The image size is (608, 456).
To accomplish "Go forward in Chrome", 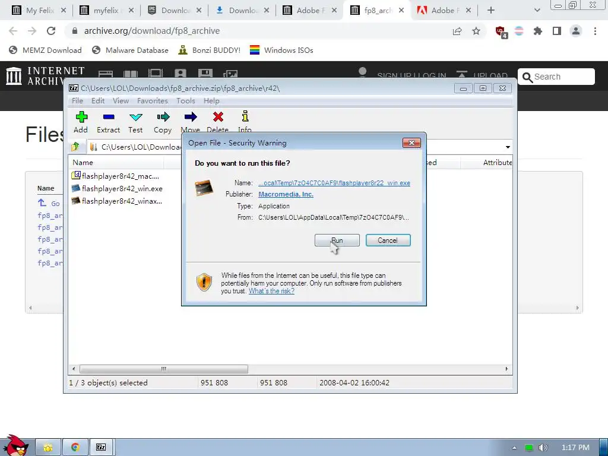I will pos(32,31).
